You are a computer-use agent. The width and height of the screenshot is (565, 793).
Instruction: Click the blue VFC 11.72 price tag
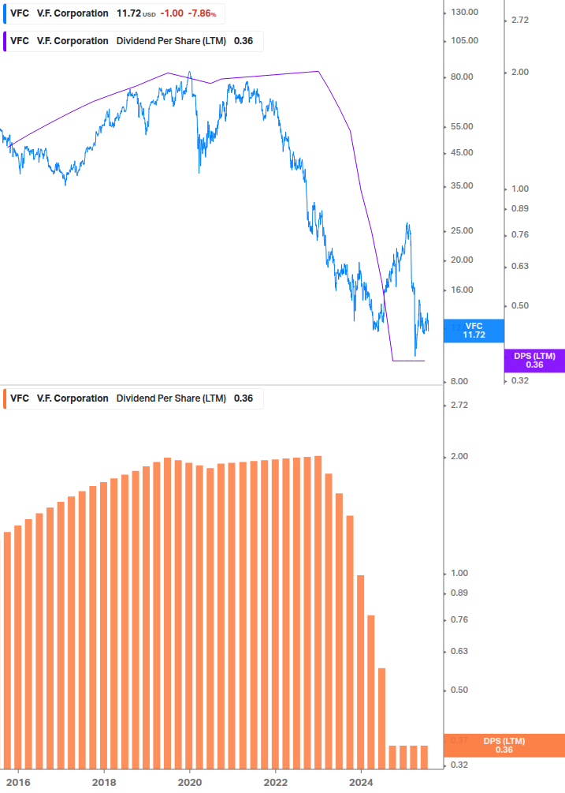474,331
